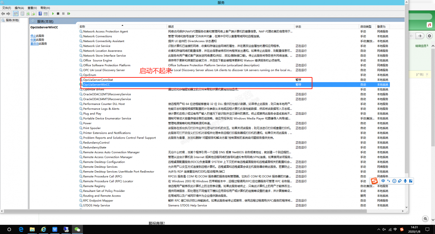Select OracleODAC64MTSRecoveryService row

[x=234, y=99]
